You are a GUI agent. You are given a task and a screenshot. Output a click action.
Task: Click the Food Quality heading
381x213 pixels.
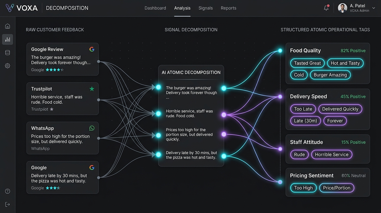(305, 50)
